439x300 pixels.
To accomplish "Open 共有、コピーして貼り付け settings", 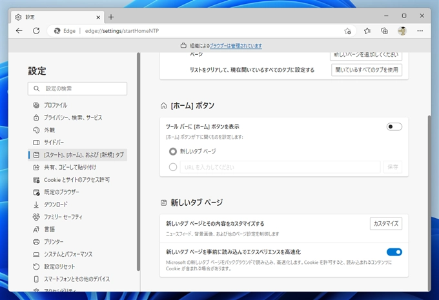I will tap(78, 167).
